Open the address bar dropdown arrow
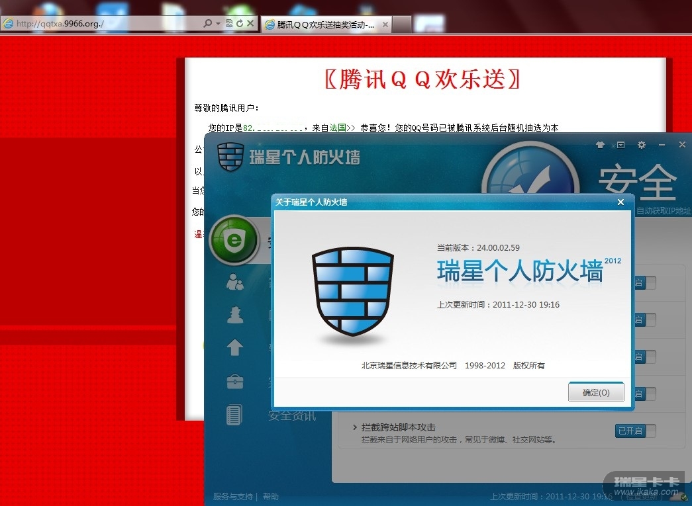The height and width of the screenshot is (506, 692). (218, 23)
